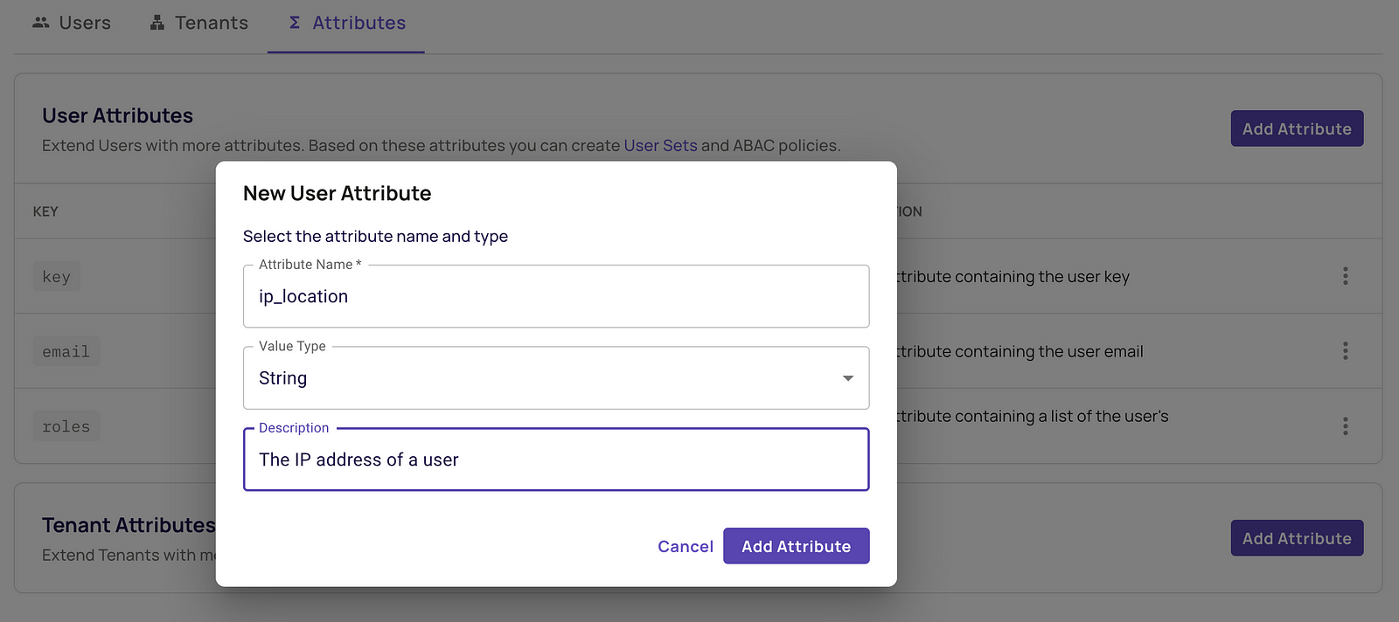Switch to the Tenants tab
Screen dimensions: 1399x622
[210, 22]
